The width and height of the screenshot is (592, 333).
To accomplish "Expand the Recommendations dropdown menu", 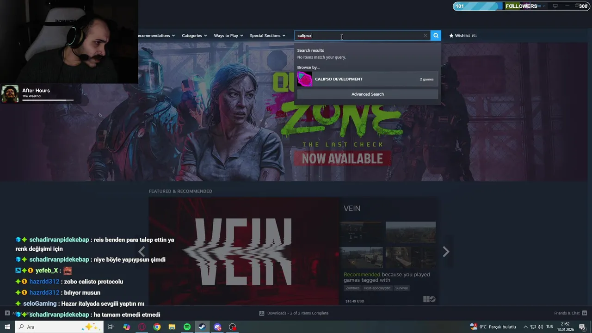I will pos(156,36).
